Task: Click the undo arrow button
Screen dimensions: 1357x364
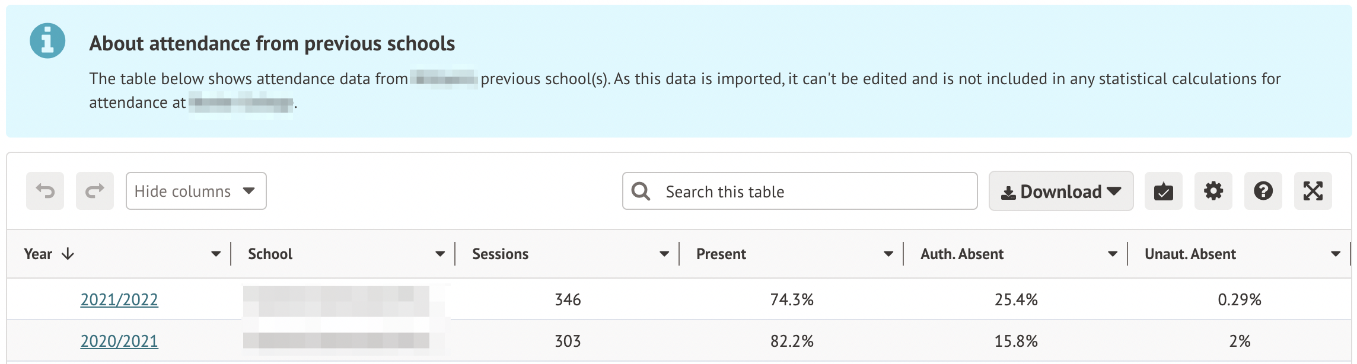Action: [x=45, y=191]
